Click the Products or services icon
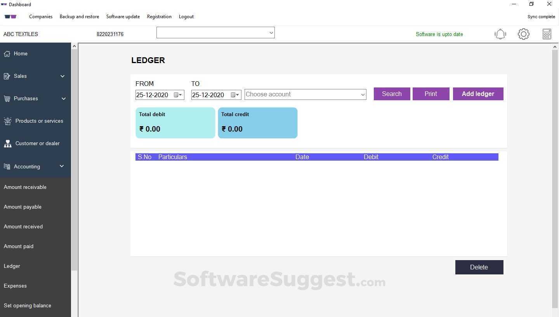 pos(7,121)
